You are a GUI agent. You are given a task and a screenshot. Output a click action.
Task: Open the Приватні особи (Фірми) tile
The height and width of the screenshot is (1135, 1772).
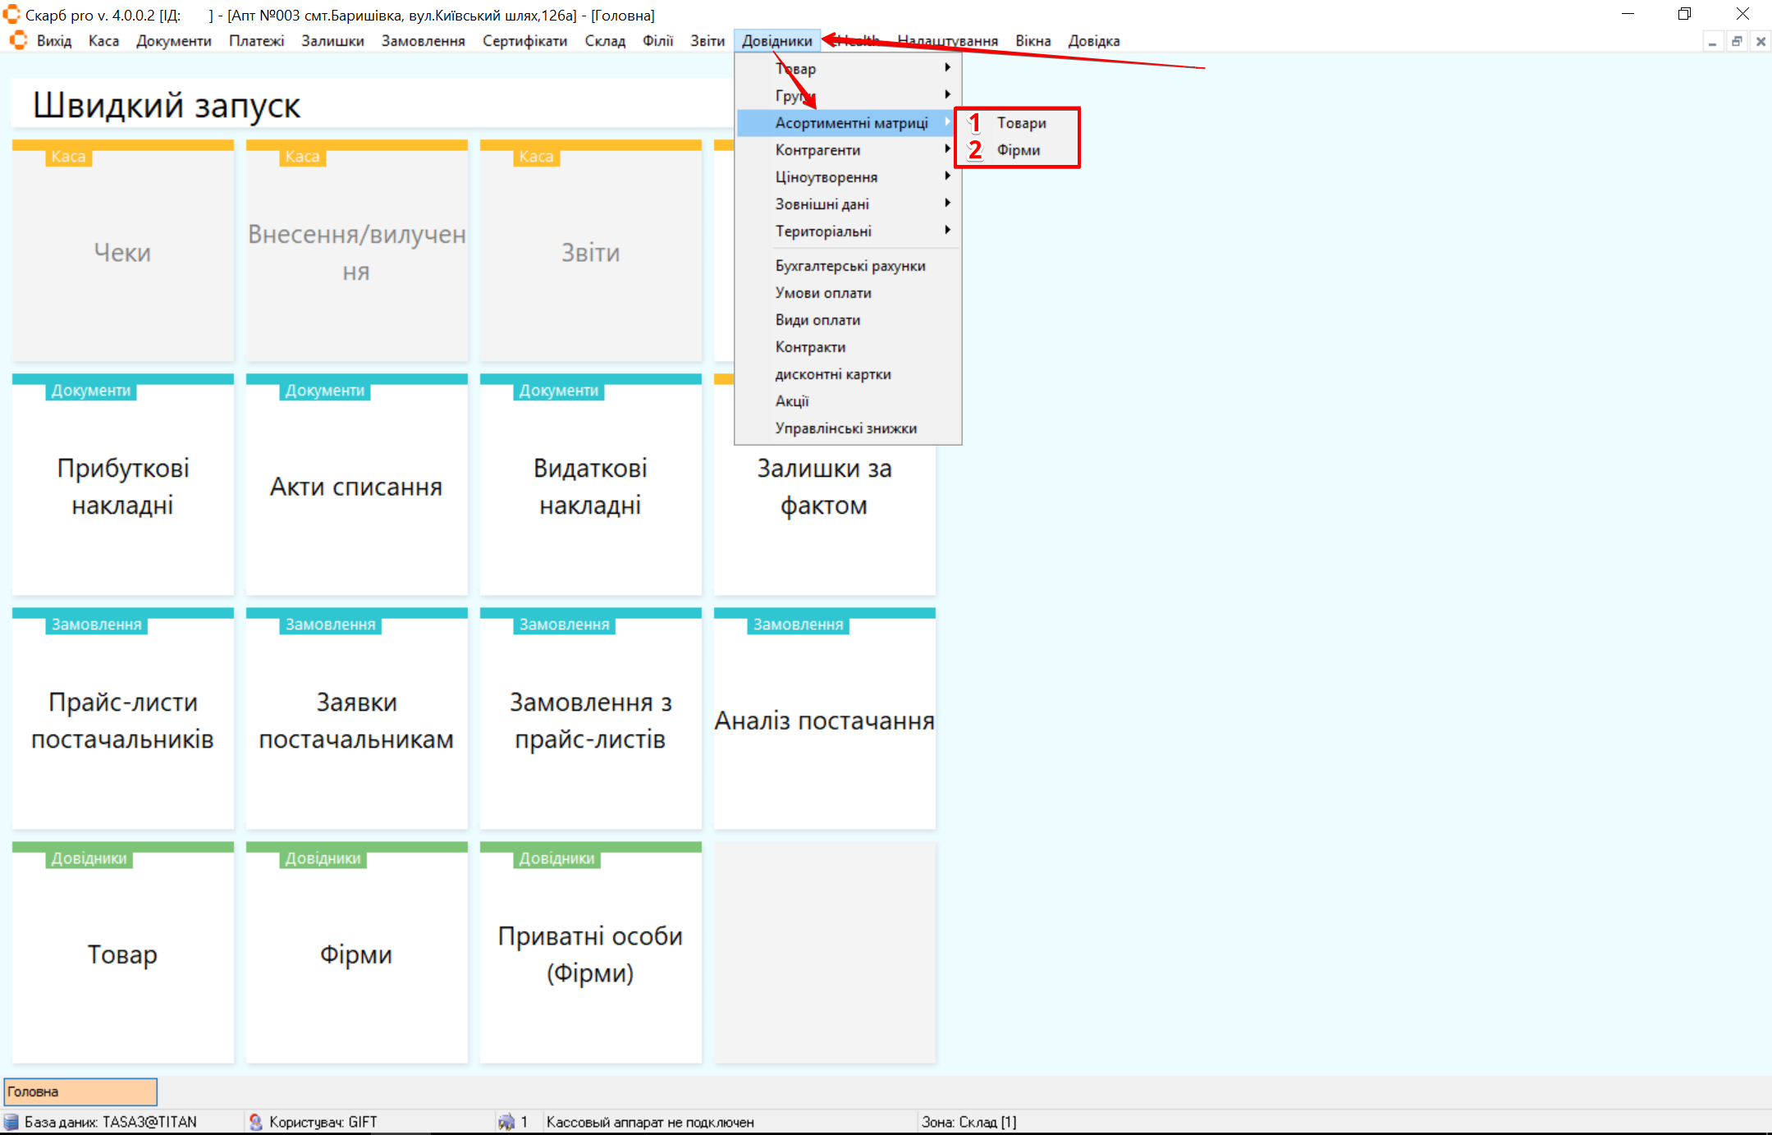[x=590, y=954]
